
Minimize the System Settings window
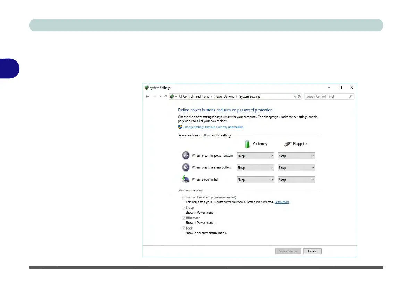[x=329, y=87]
